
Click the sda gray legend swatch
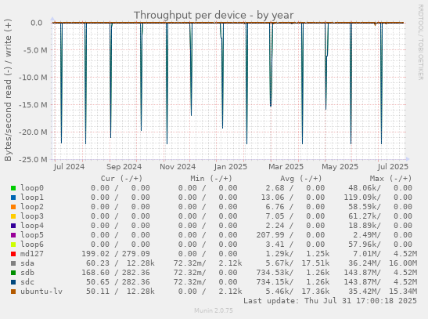[x=13, y=263]
